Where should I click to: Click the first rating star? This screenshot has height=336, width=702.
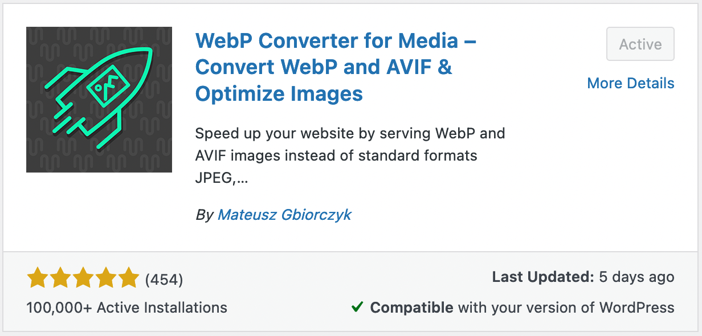pos(38,278)
